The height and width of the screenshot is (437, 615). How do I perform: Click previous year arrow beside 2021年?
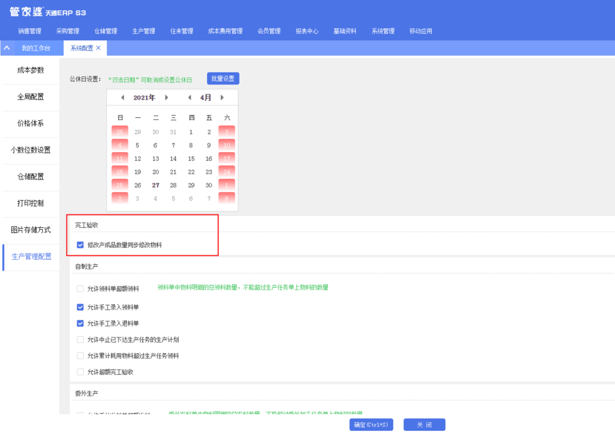tap(122, 97)
